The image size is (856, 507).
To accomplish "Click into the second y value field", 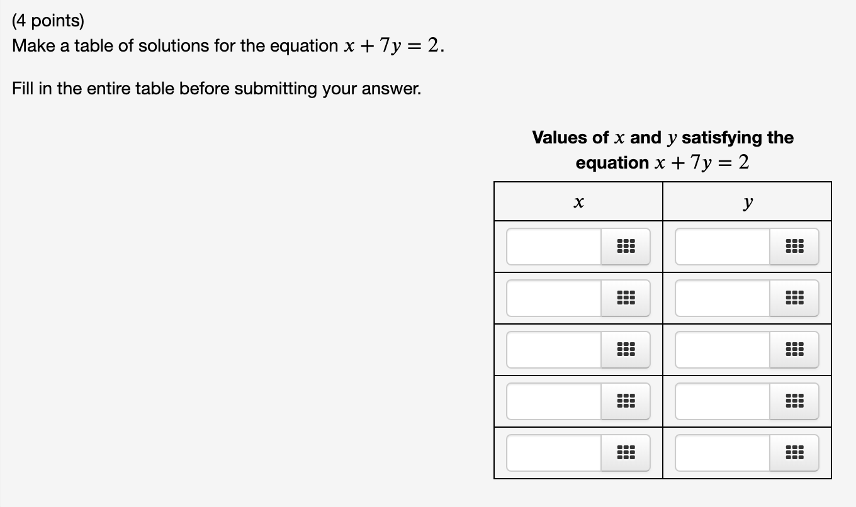I will click(719, 298).
